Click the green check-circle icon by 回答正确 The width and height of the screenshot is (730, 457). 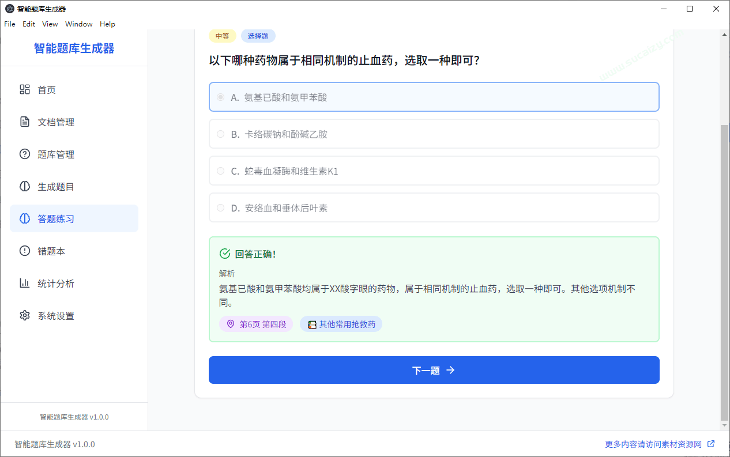[225, 254]
